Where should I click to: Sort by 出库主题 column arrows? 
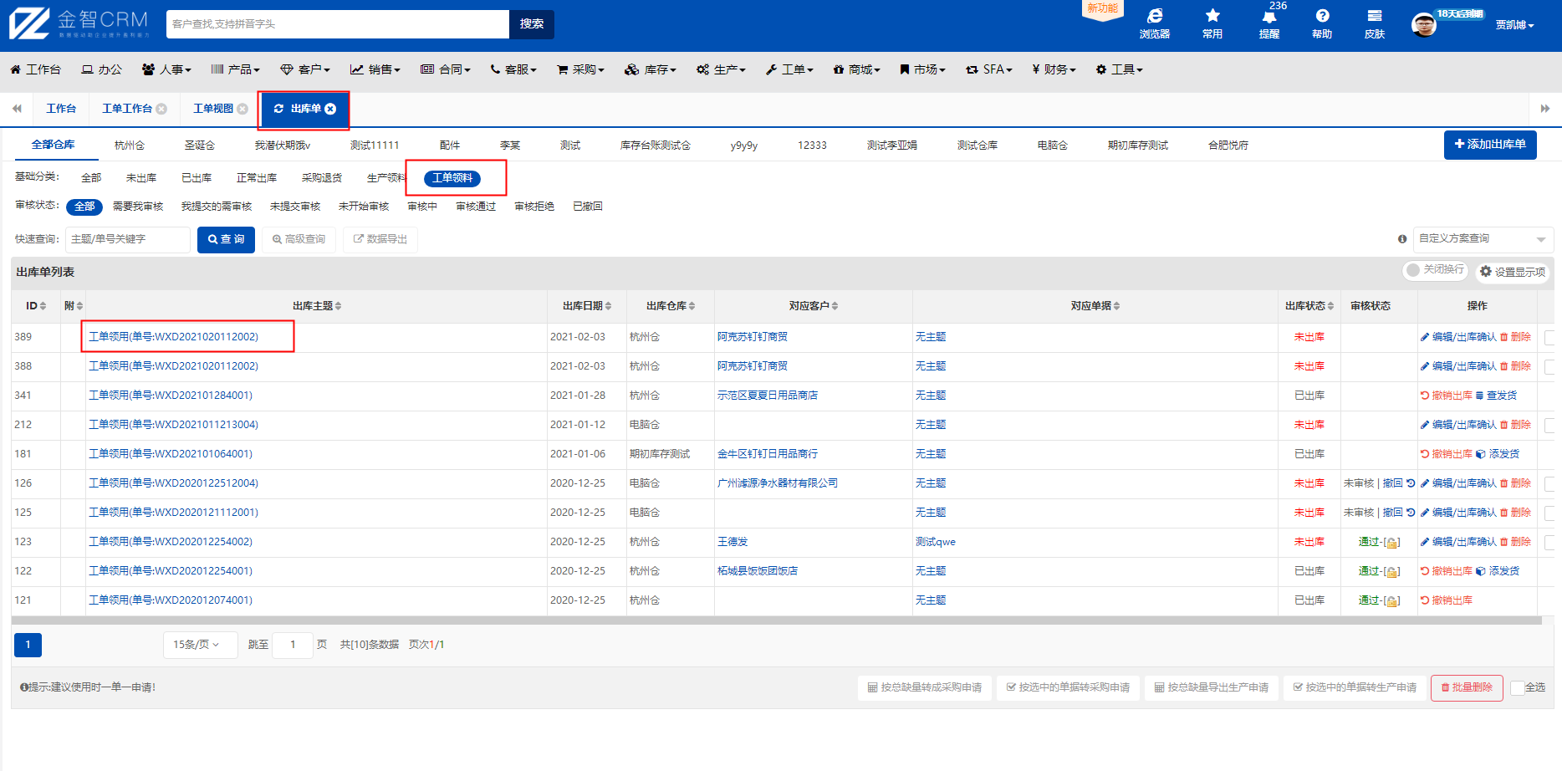click(x=338, y=306)
